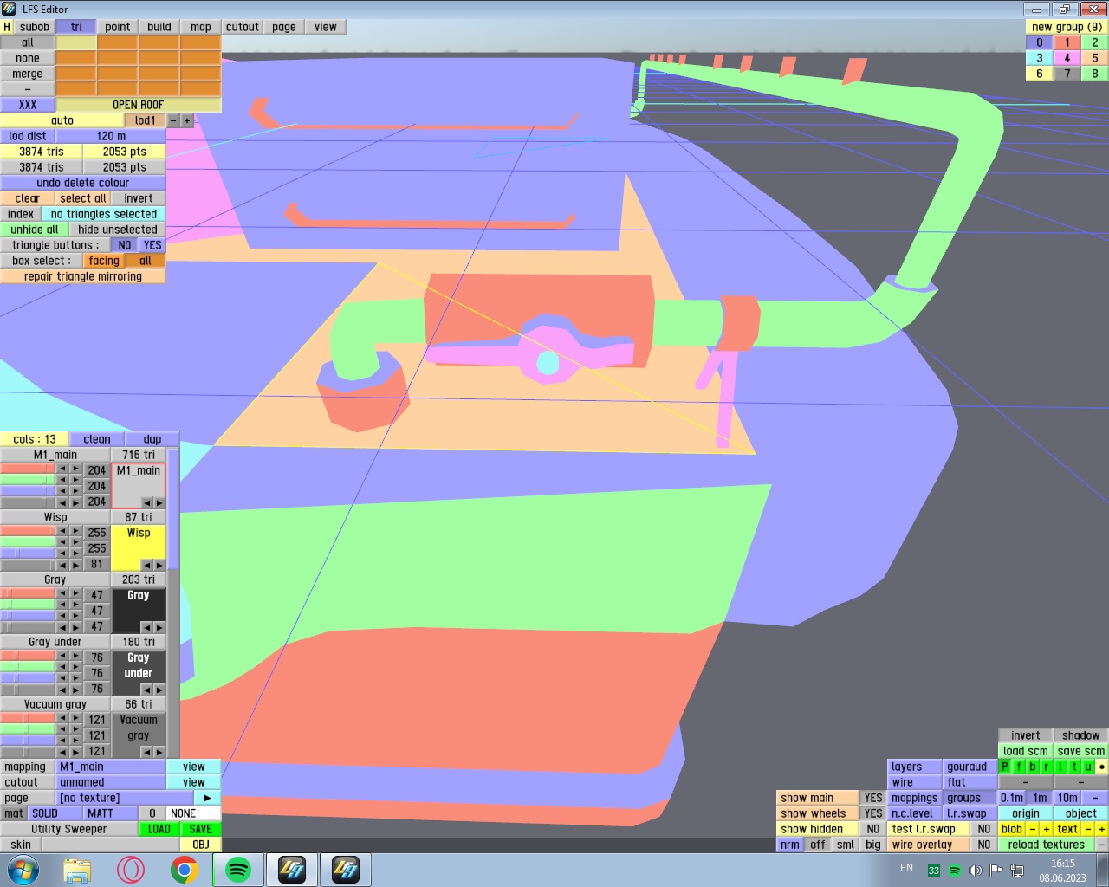Click the front view 'f' button

tap(1019, 767)
